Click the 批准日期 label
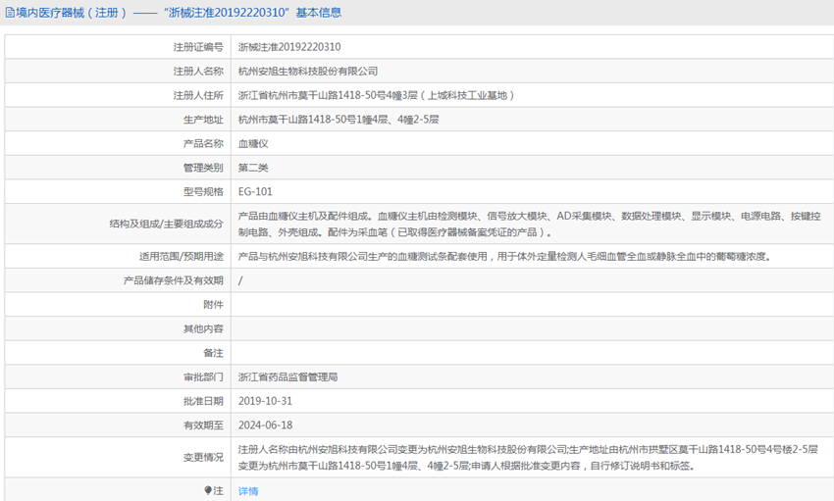Screen dimensions: 834x501 (x=203, y=401)
